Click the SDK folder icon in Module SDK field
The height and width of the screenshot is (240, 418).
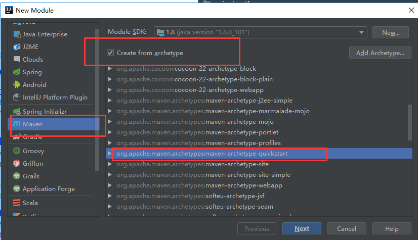pos(160,33)
